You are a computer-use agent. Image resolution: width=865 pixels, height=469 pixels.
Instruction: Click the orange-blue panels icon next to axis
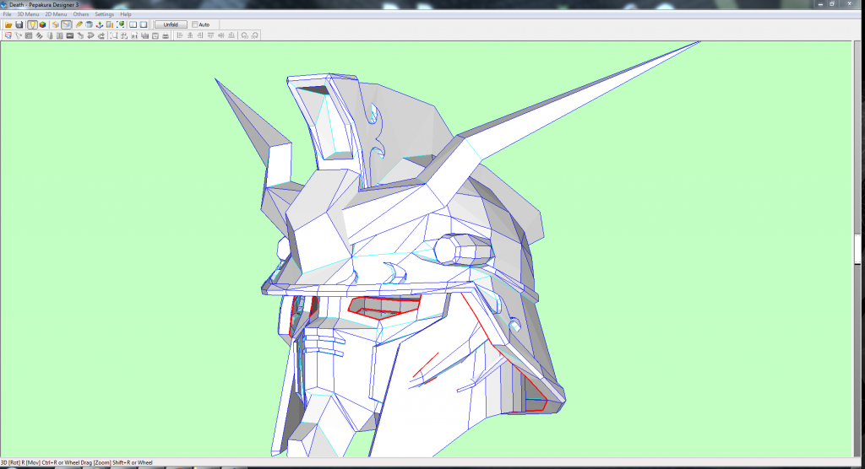[110, 24]
